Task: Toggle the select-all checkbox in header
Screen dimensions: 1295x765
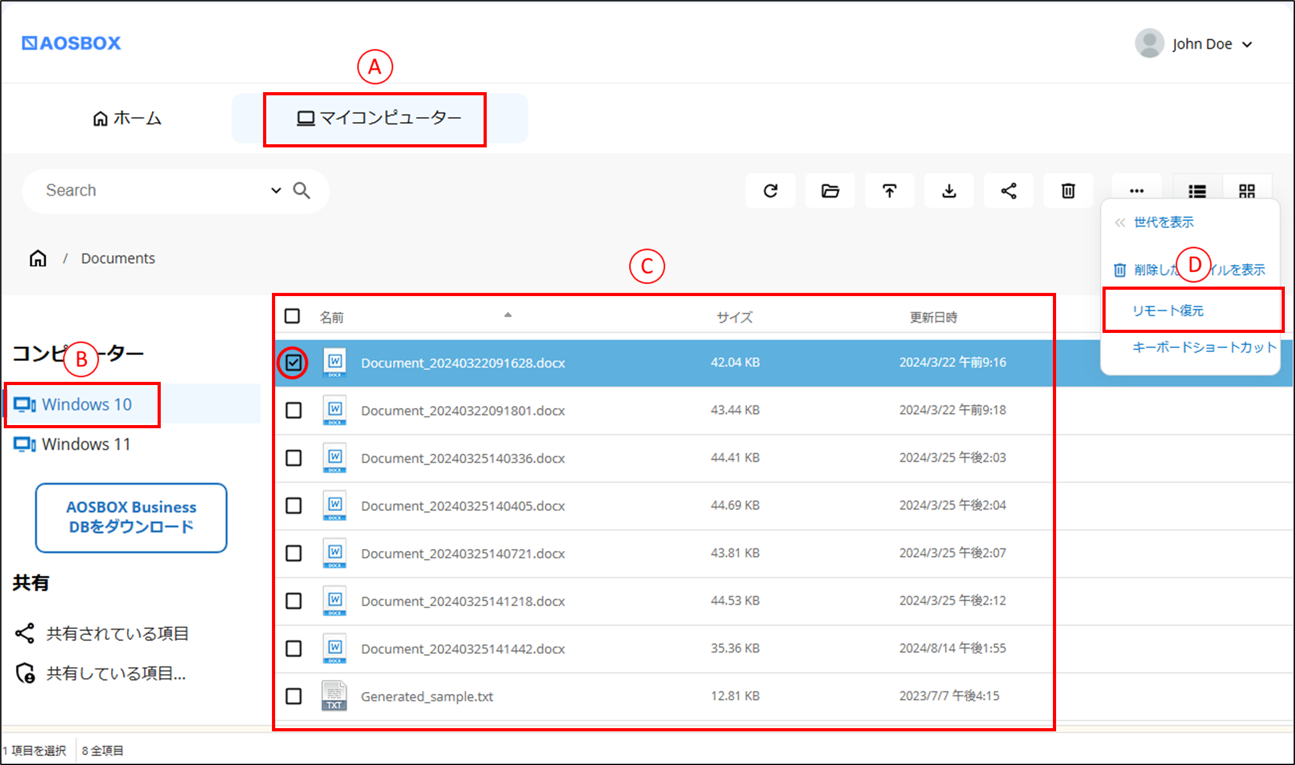Action: 292,316
